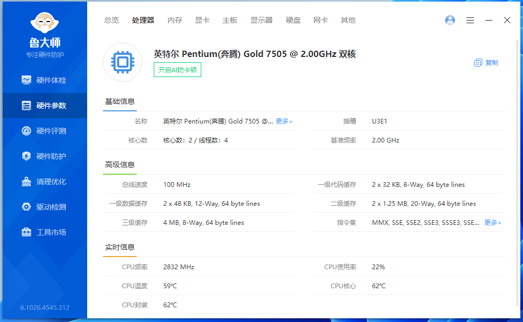
Task: Select the 实时信息 section heading
Action: pos(120,248)
